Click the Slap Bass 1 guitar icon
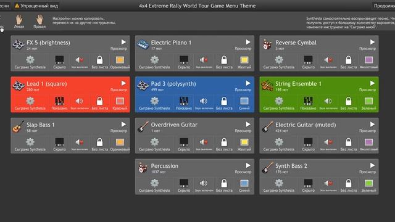The height and width of the screenshot is (222, 395). click(19, 126)
